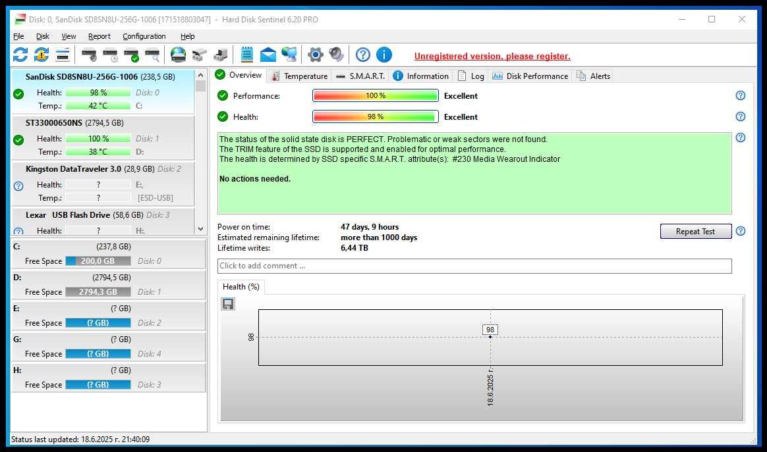
Task: Open the View menu
Action: pos(69,36)
